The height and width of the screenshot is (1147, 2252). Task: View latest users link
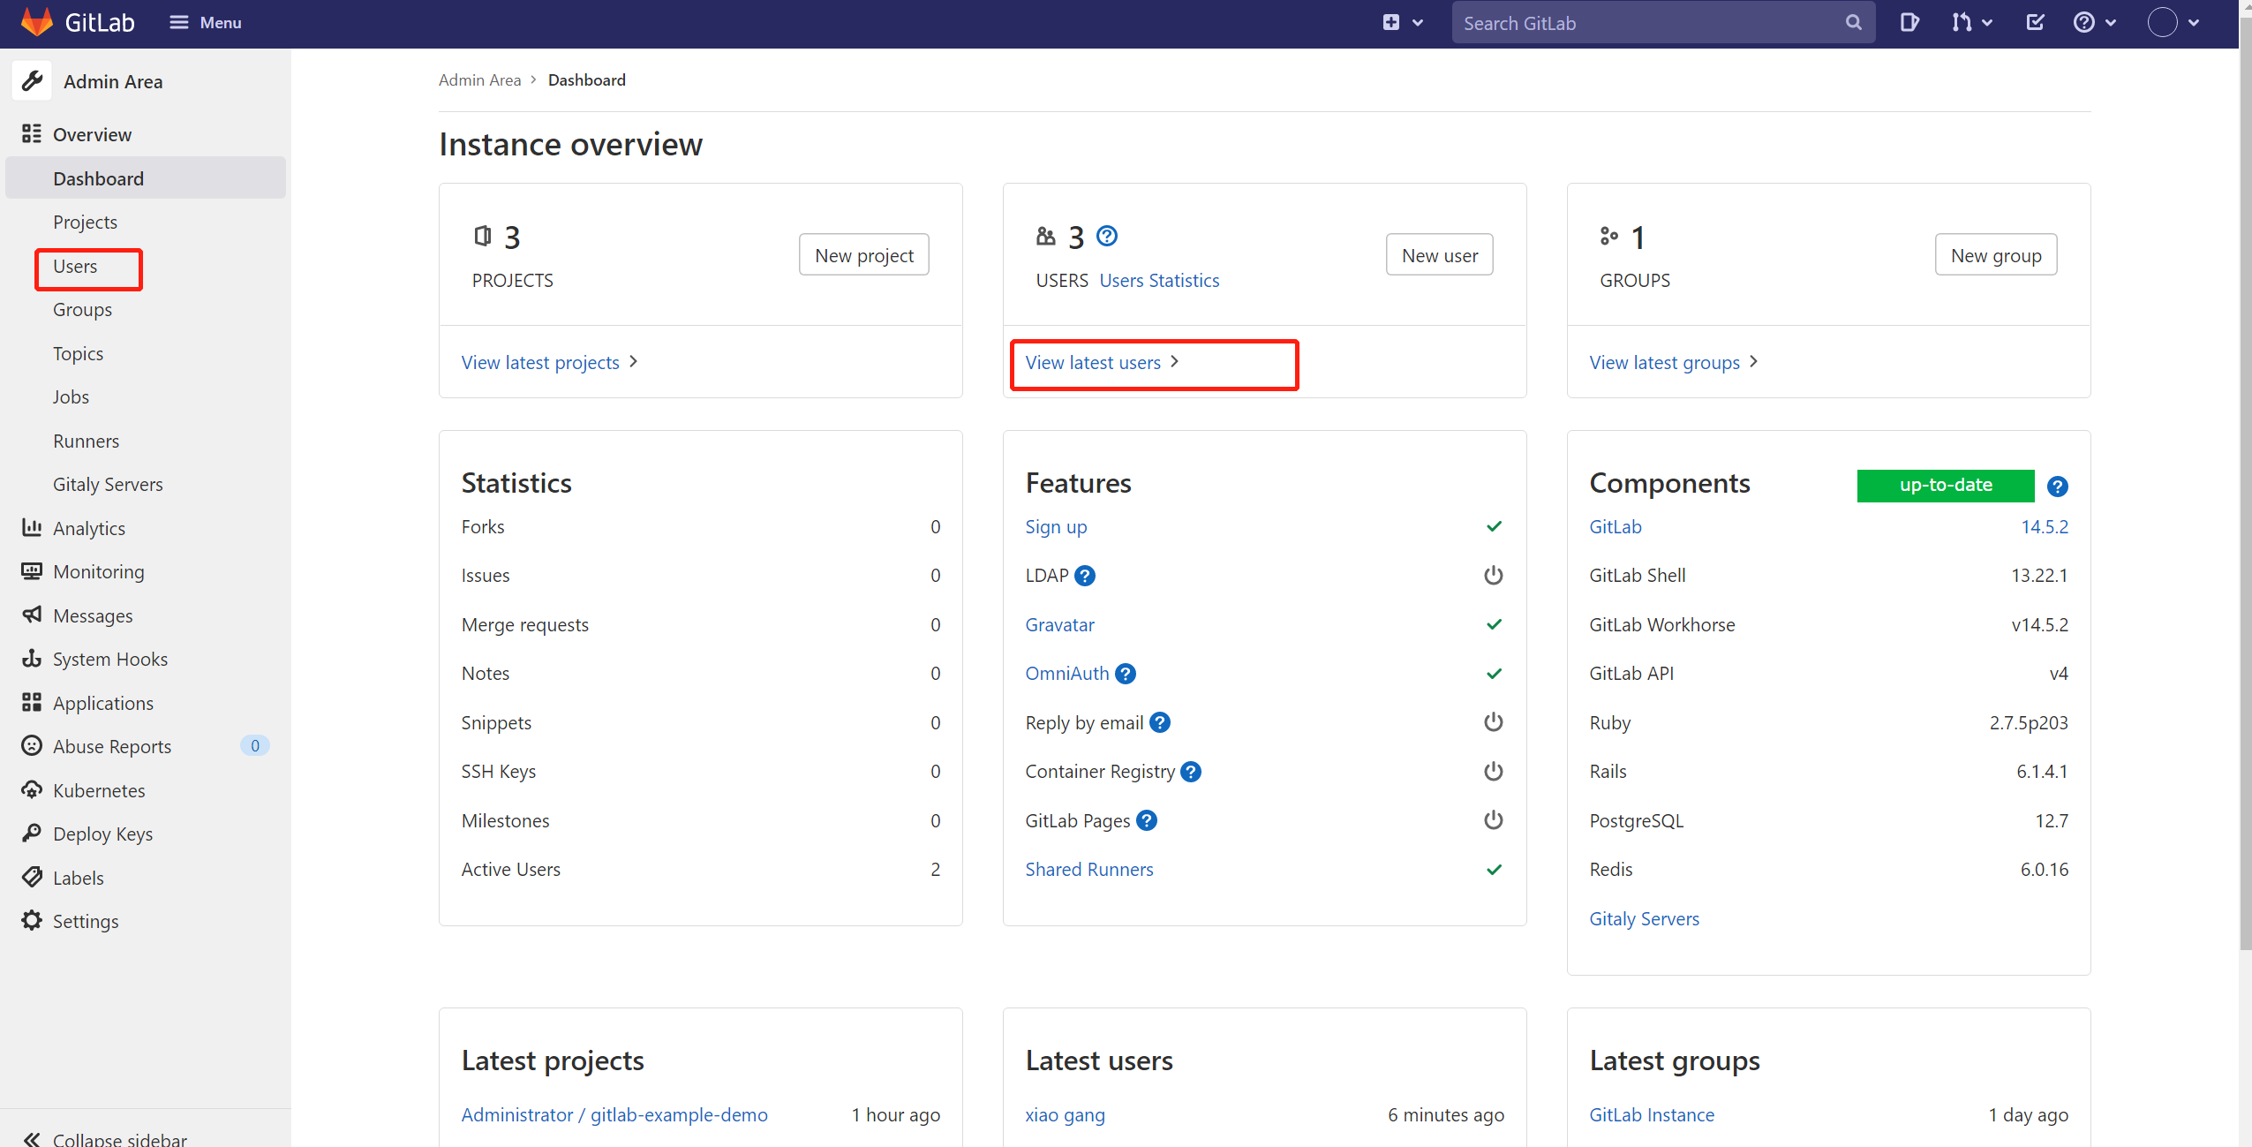click(x=1102, y=362)
